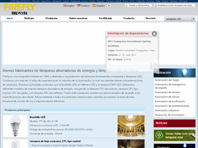This screenshot has width=198, height=148.
Task: Open the Inglaterra depot link
Action: click(75, 1)
